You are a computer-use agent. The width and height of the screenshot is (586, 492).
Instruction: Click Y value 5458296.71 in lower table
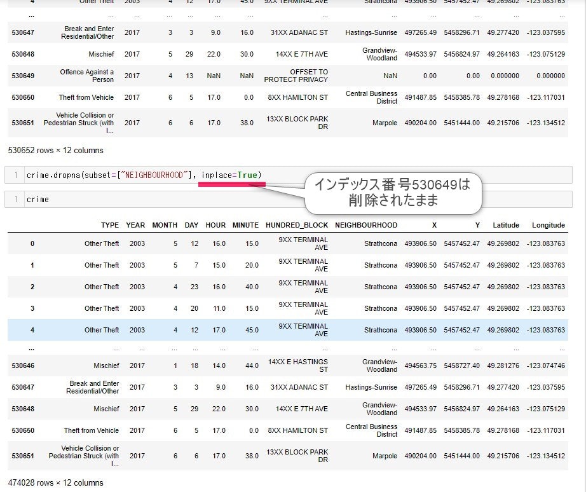[461, 387]
